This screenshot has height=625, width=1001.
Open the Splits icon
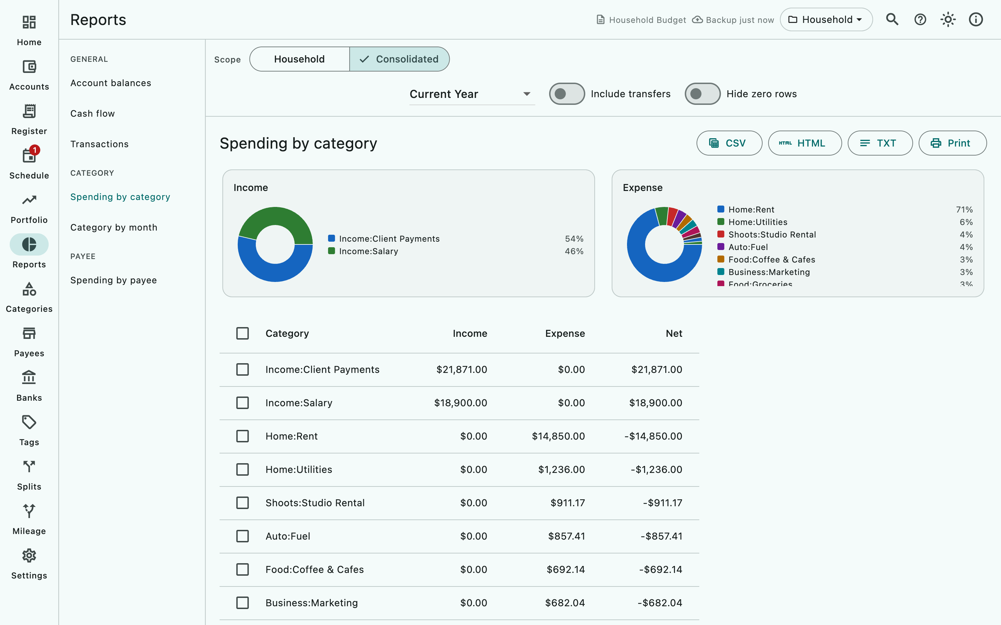[29, 467]
